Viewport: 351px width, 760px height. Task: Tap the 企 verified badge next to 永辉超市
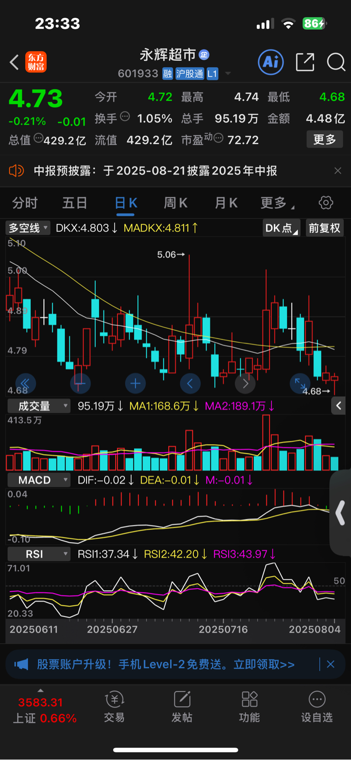[204, 55]
